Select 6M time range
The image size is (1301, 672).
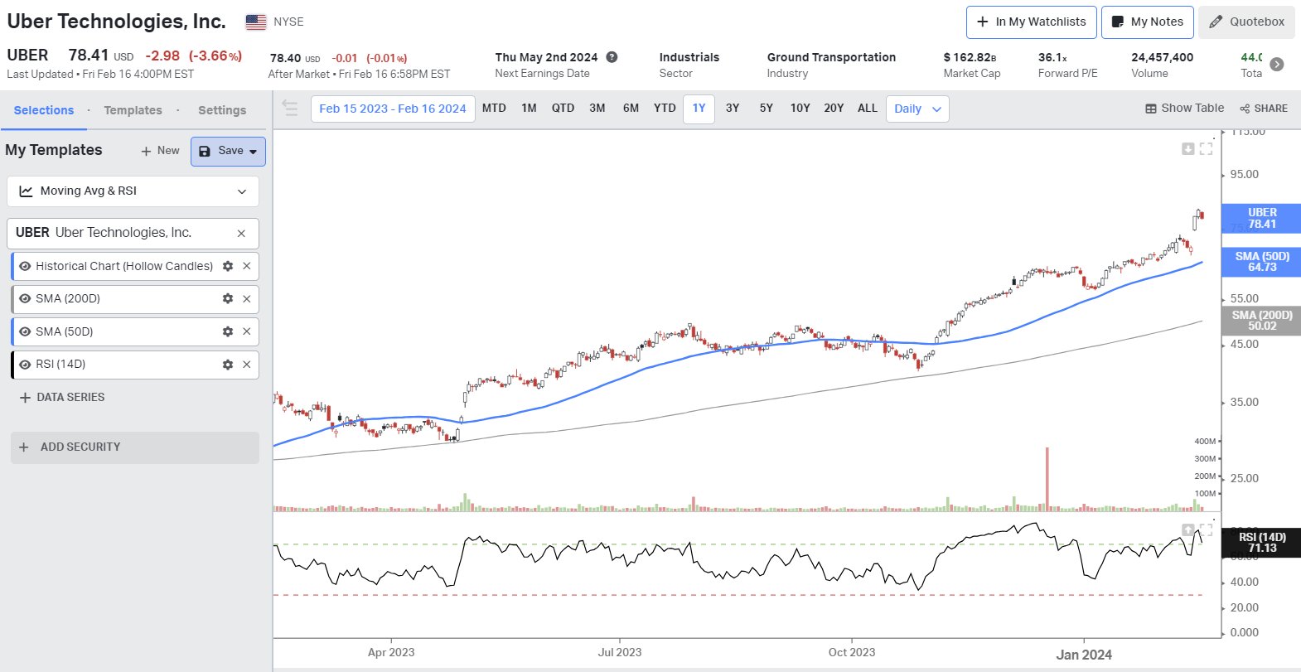(x=631, y=109)
